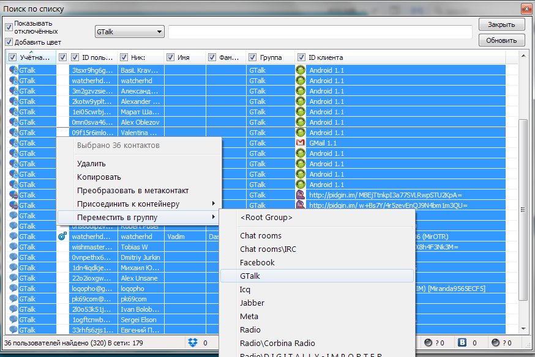535x357 pixels.
Task: Choose 'Facebook' group in submenu
Action: (x=257, y=262)
